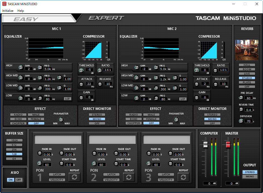
Task: Click the MIC 2 effect PARAMETER knob
Action: [x=176, y=119]
